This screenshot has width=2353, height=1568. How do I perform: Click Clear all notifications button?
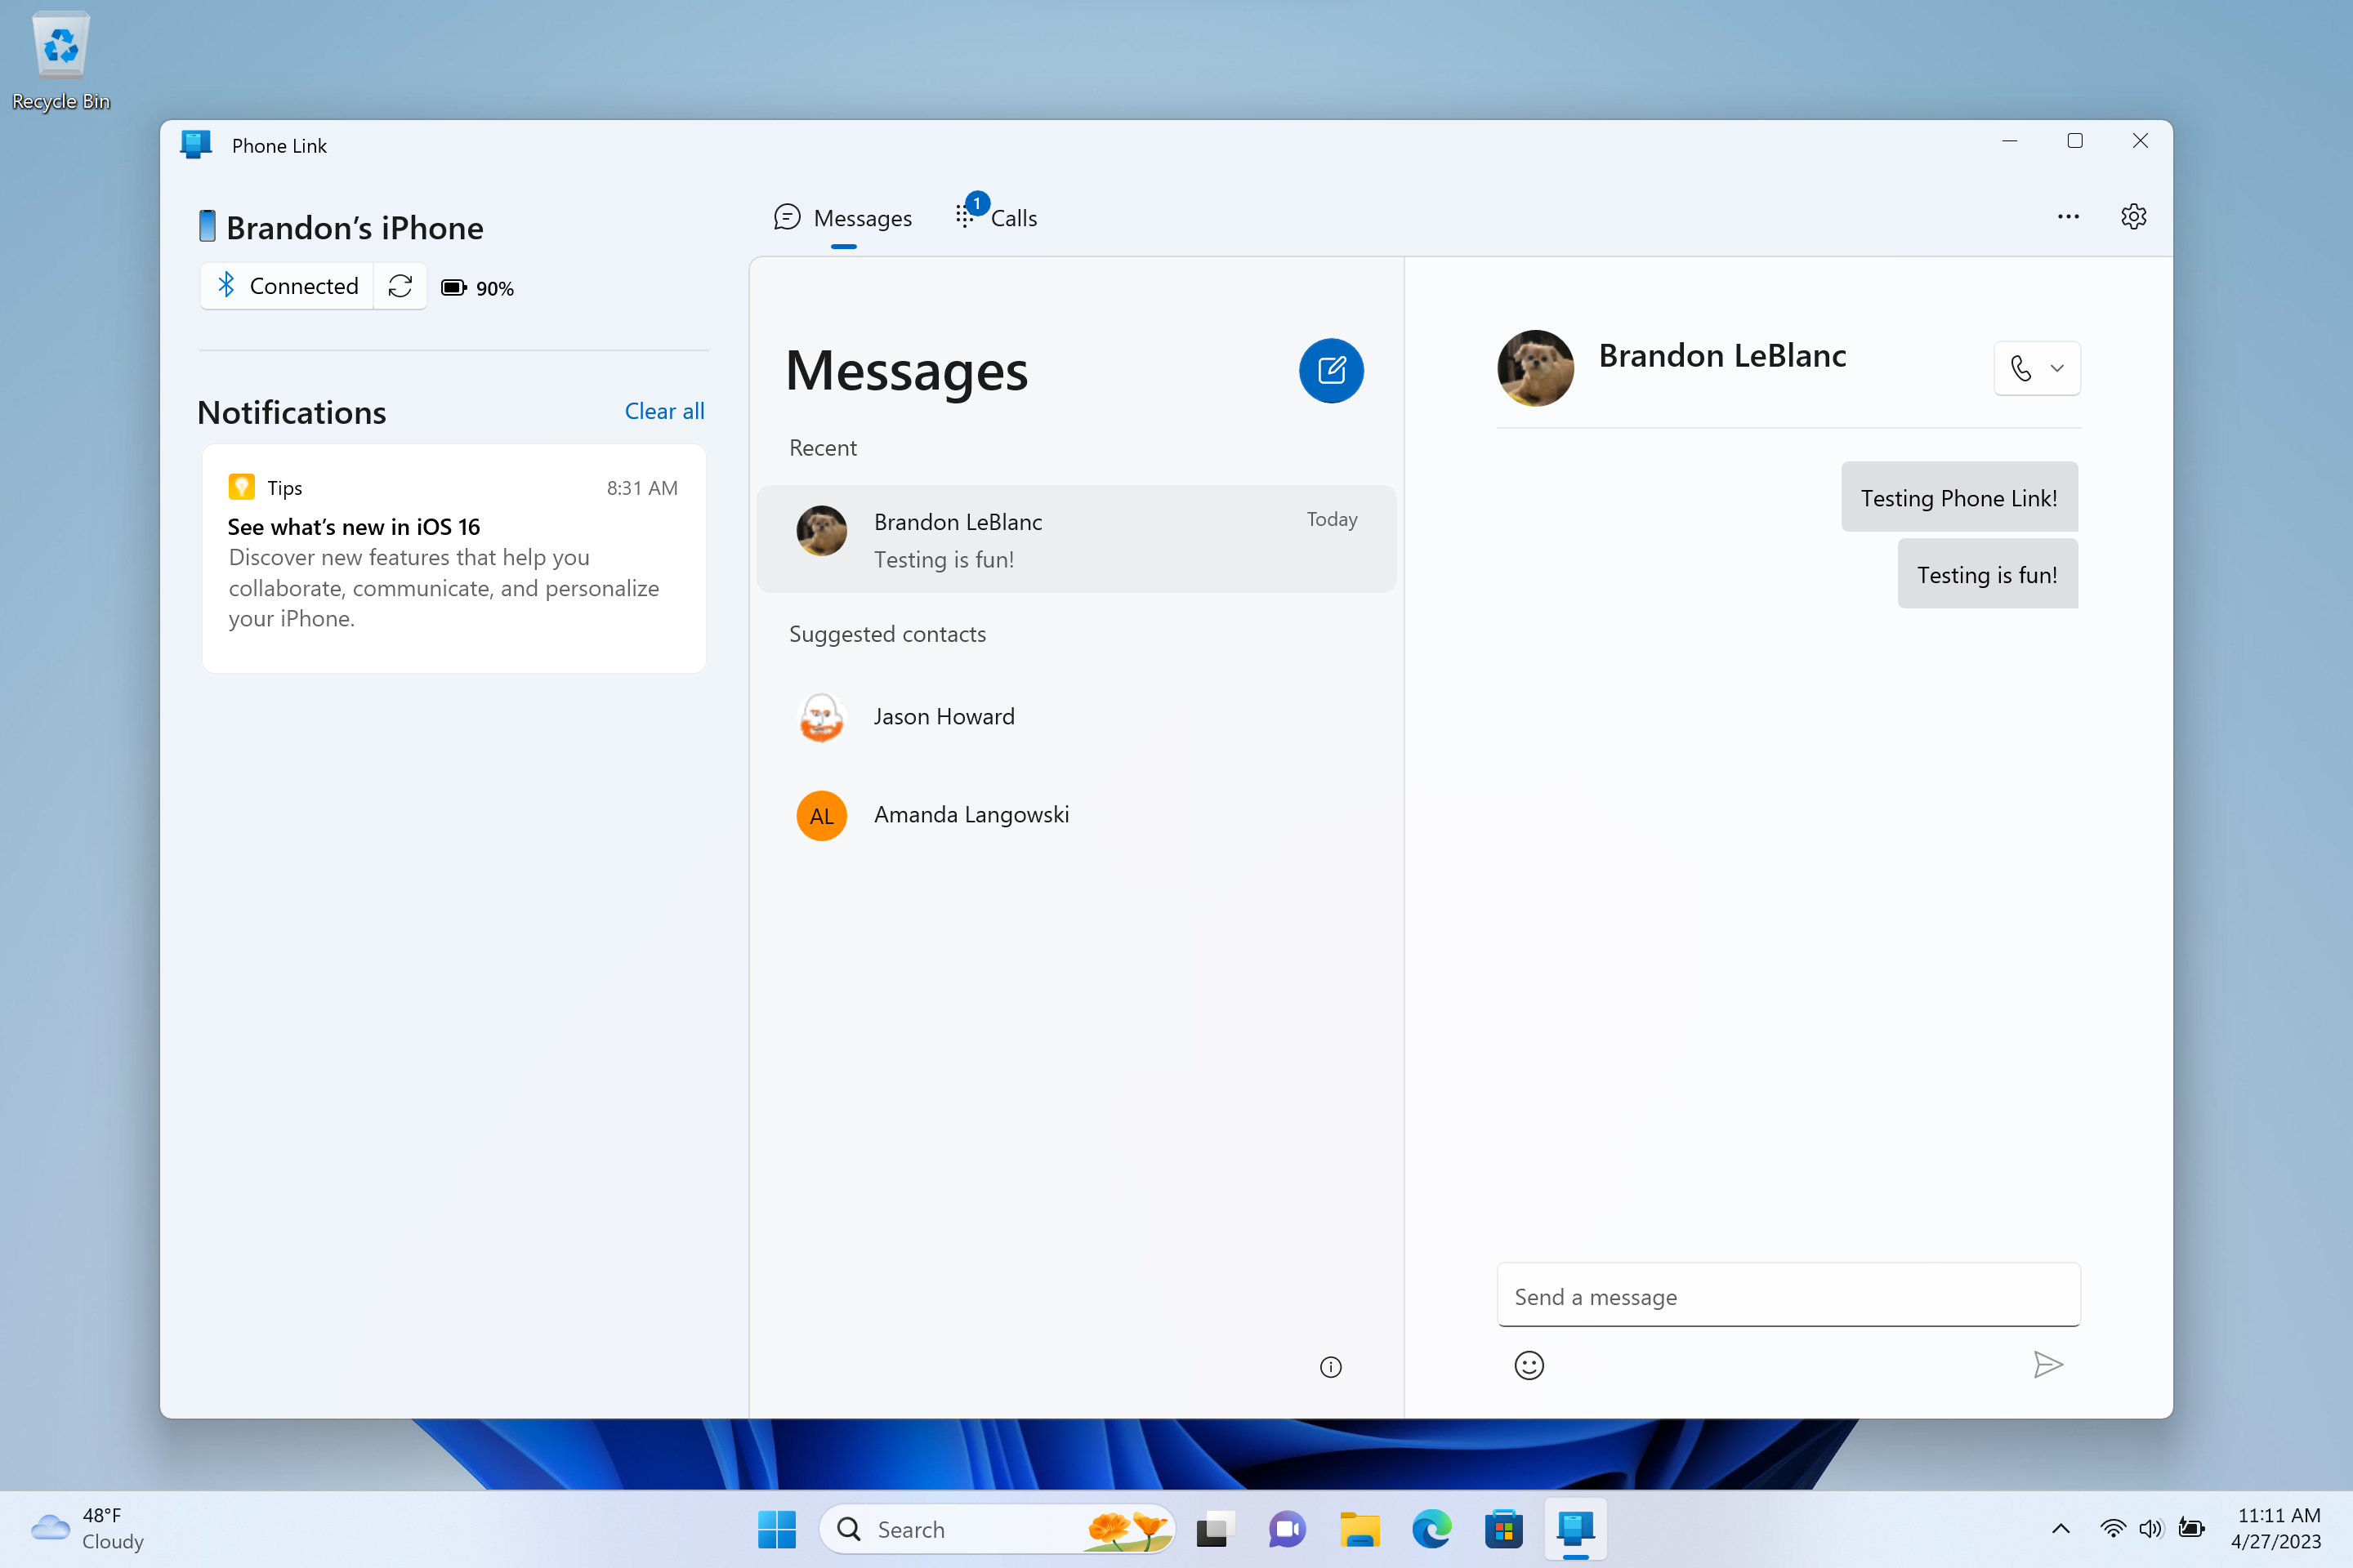(663, 409)
